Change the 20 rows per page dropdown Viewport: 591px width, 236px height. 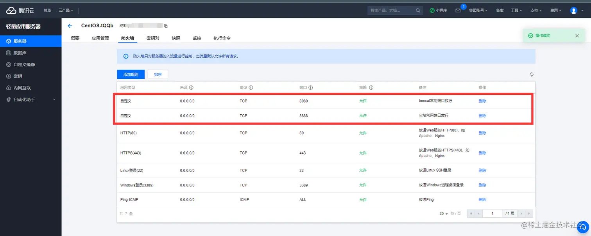(x=444, y=214)
